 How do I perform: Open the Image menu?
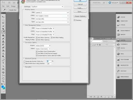pyautogui.click(x=13, y=6)
